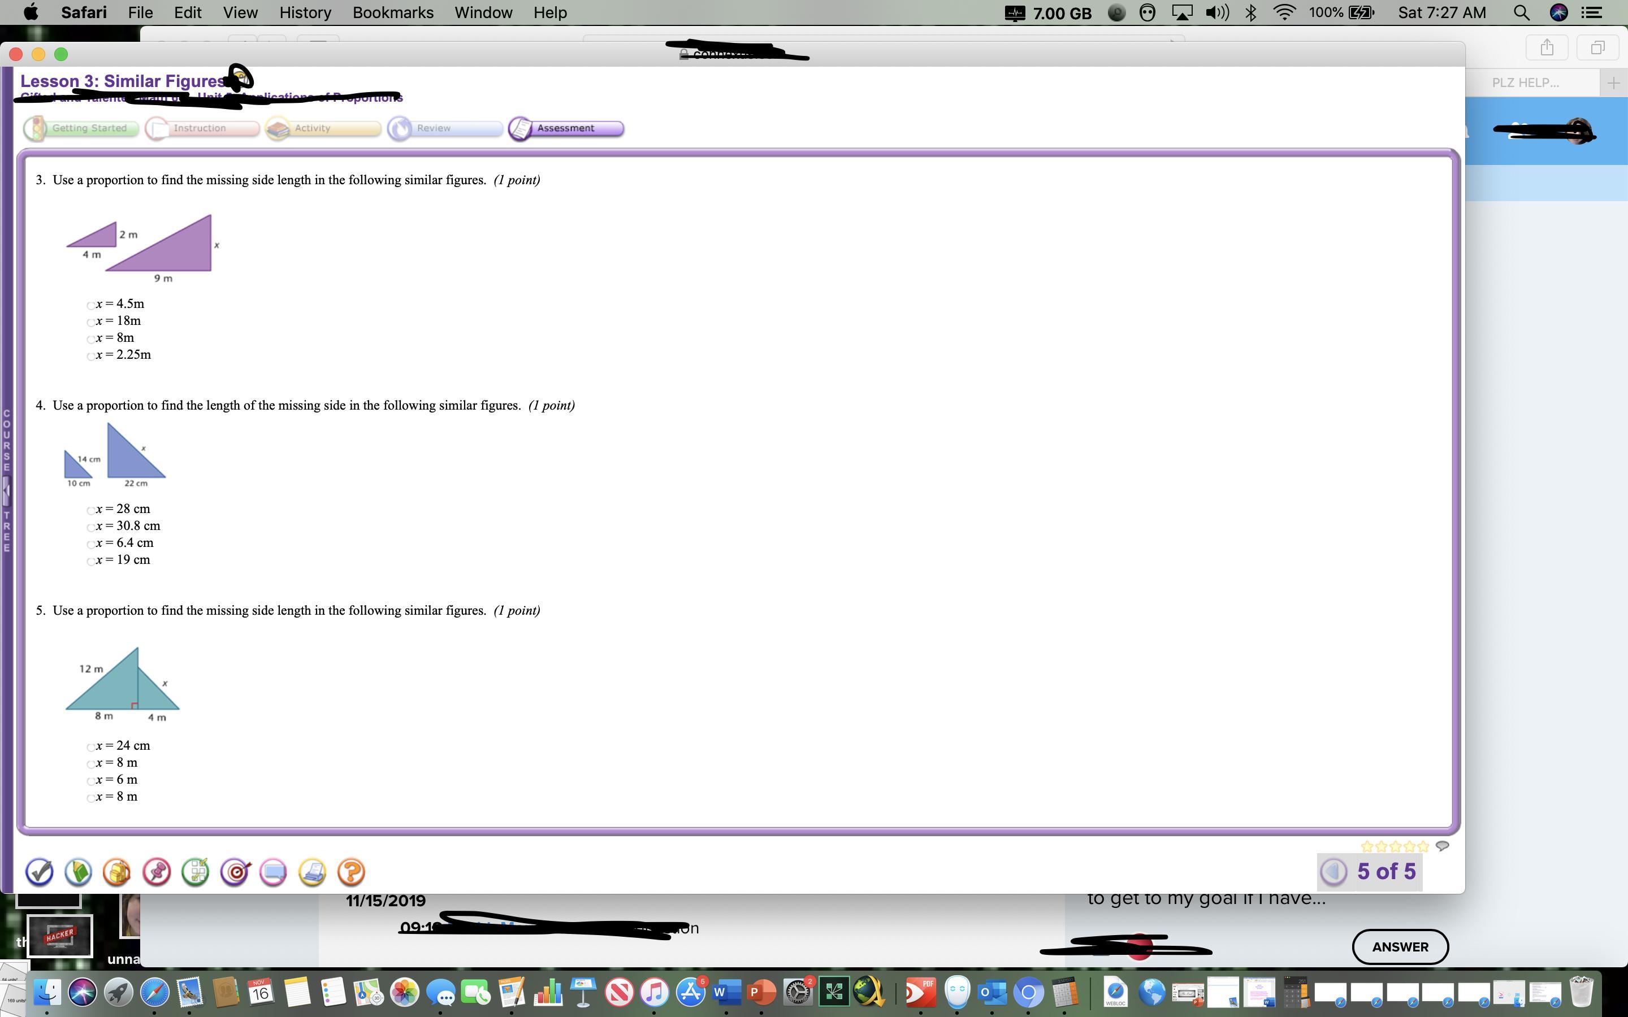Rate lesson with the last star
Viewport: 1628px width, 1017px height.
(1423, 846)
